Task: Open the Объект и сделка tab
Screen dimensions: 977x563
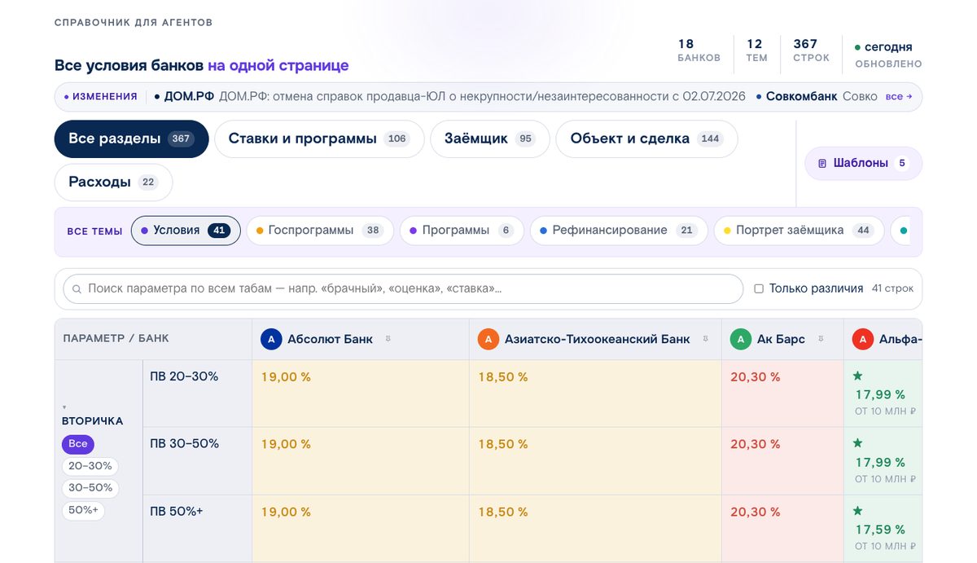Action: pyautogui.click(x=646, y=139)
